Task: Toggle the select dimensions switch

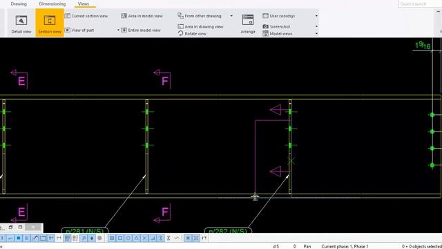Action: (x=51, y=238)
